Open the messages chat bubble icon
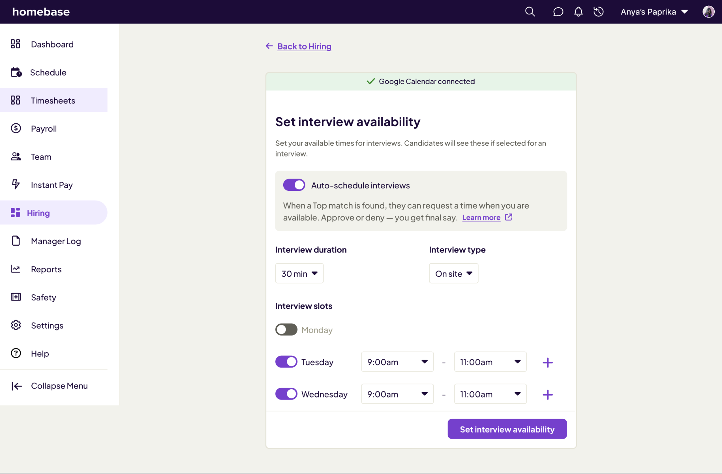 point(558,12)
